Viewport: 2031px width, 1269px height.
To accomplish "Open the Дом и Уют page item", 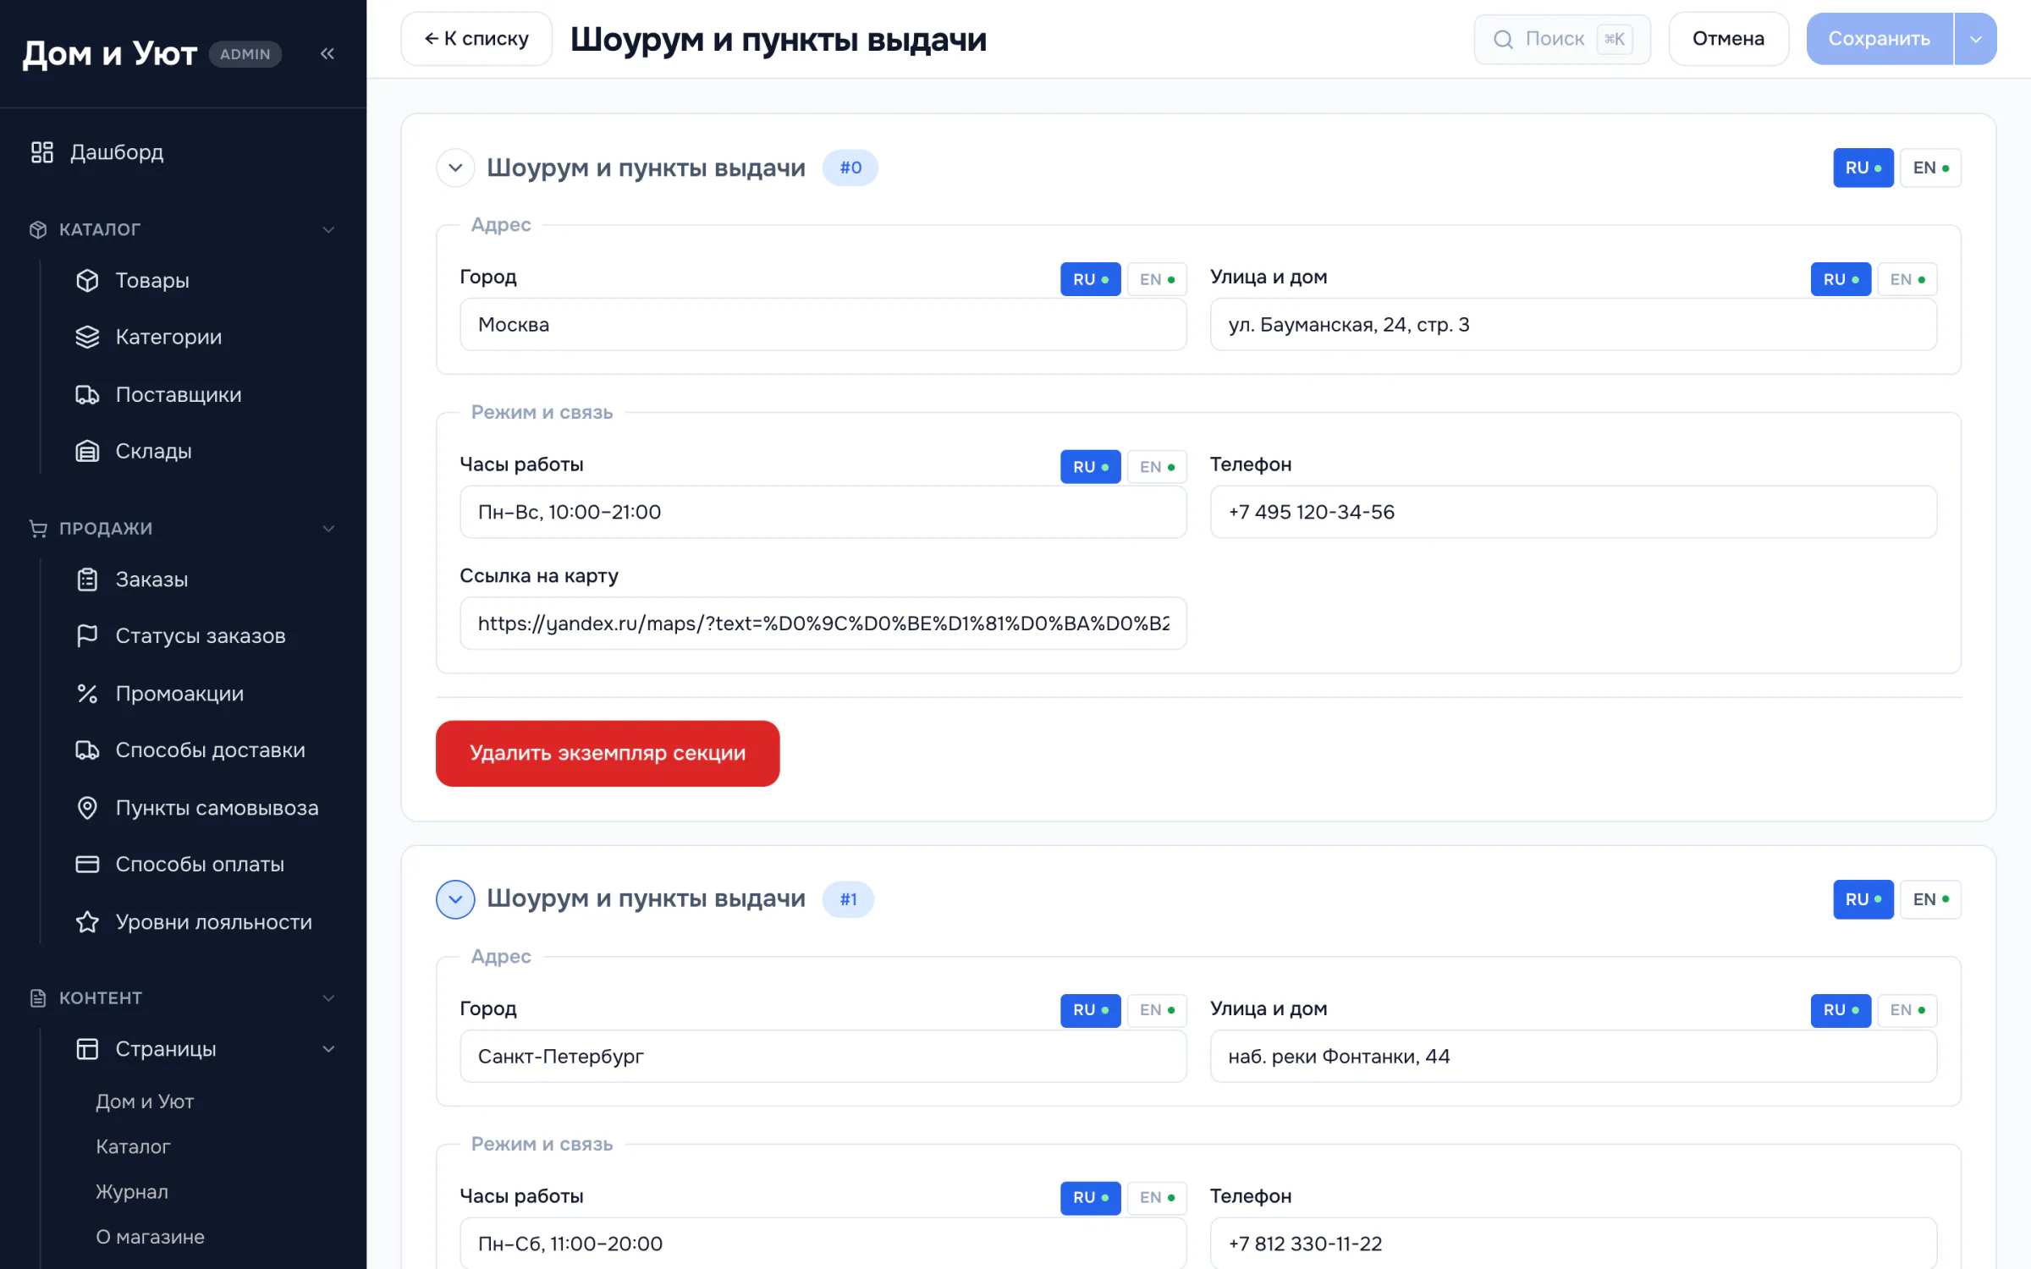I will coord(145,1101).
